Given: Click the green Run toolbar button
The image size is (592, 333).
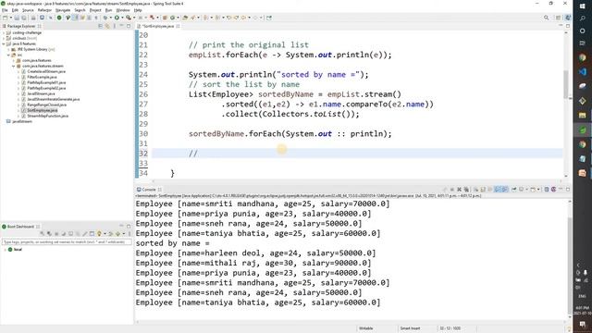Looking at the screenshot, I should pyautogui.click(x=117, y=18).
